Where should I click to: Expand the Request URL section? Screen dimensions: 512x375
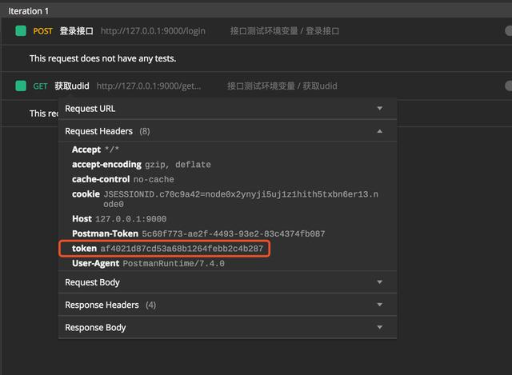tap(227, 109)
